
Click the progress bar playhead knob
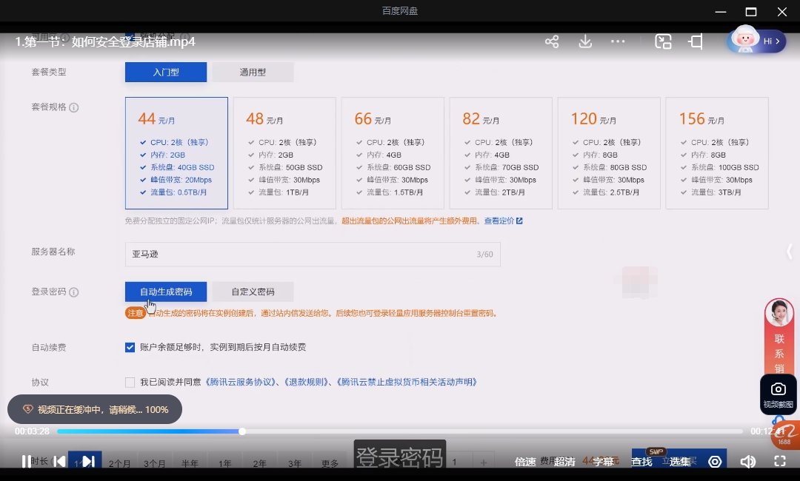click(242, 431)
